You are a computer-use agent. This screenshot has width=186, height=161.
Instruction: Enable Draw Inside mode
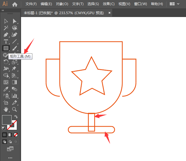(16, 141)
